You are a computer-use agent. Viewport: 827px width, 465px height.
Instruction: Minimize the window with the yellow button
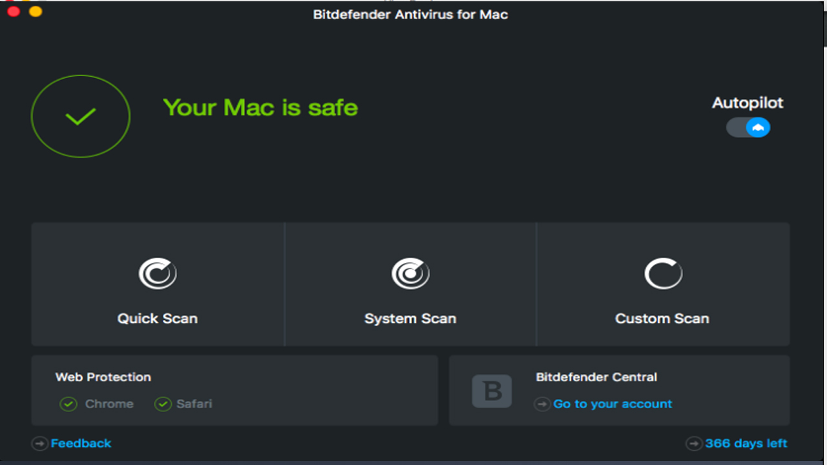[36, 12]
